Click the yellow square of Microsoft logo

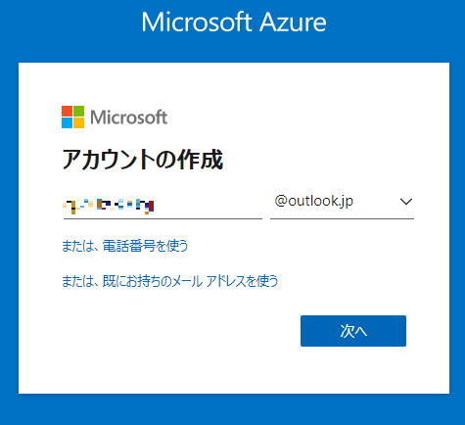coord(79,122)
